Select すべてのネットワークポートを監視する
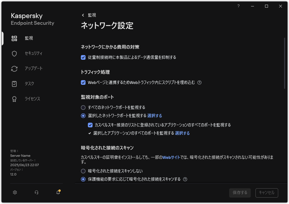 coord(83,108)
